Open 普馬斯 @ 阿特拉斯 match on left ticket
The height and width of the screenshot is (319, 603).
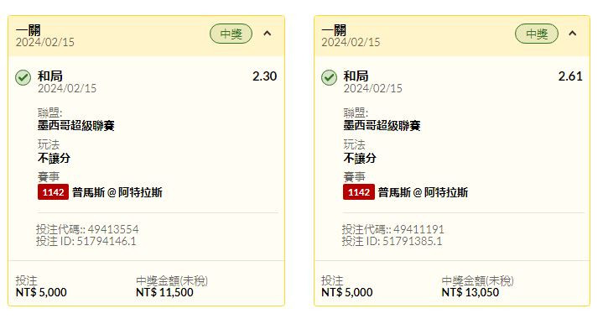pyautogui.click(x=117, y=192)
